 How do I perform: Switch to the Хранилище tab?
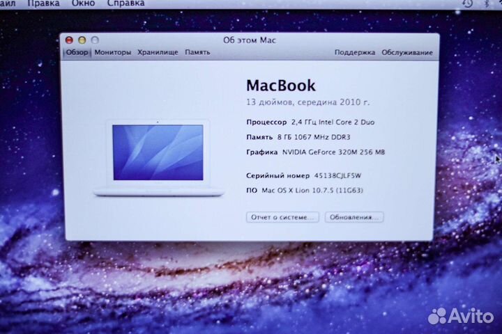[x=158, y=52]
